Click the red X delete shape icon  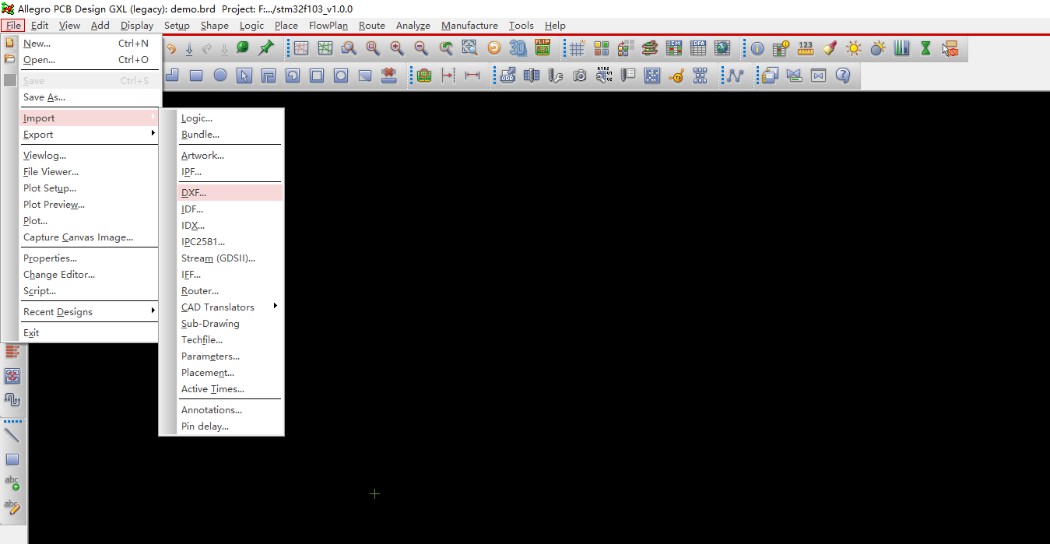389,75
